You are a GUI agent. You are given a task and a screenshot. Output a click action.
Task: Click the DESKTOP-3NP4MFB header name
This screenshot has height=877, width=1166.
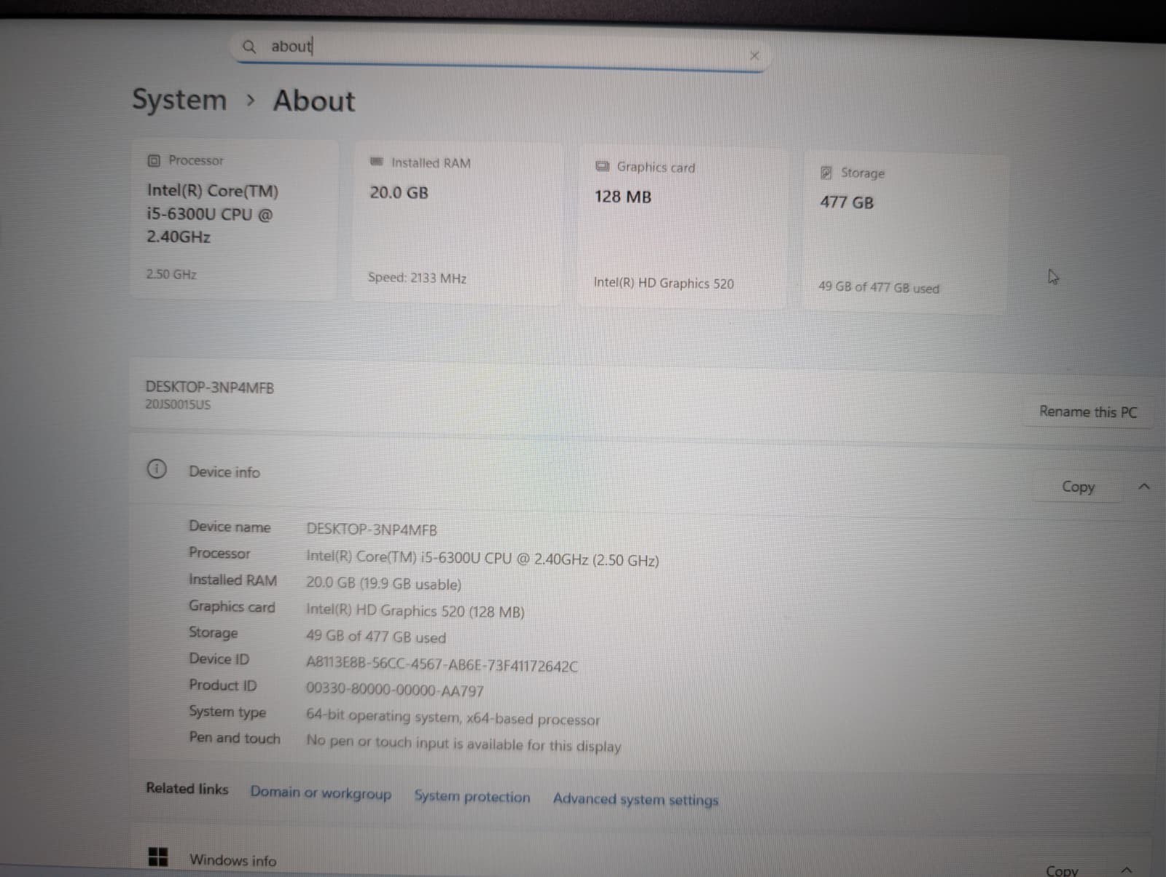tap(210, 388)
